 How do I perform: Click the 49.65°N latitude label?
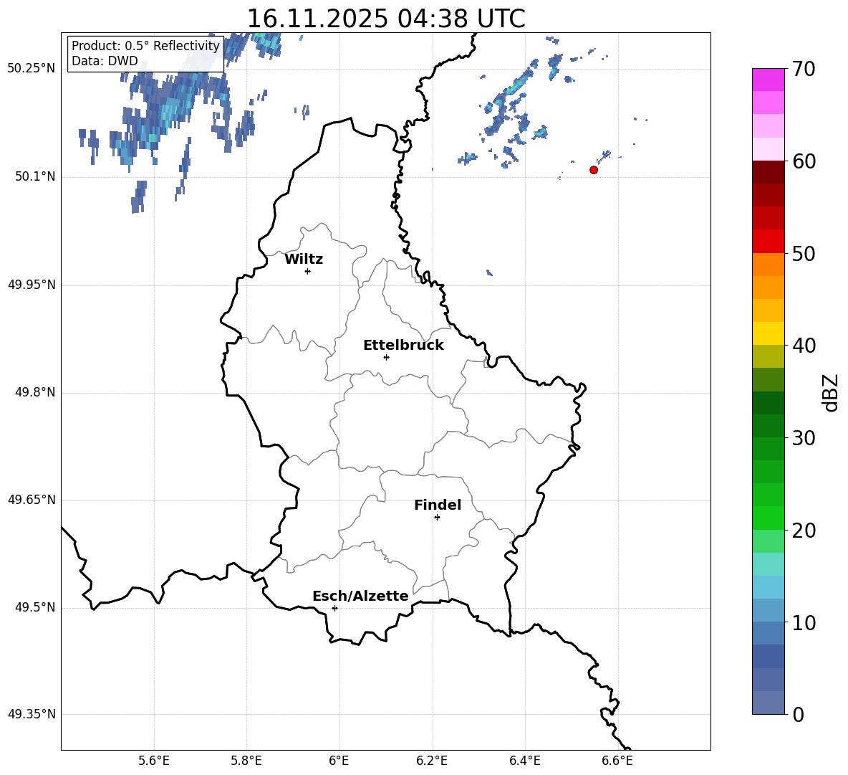[x=32, y=500]
